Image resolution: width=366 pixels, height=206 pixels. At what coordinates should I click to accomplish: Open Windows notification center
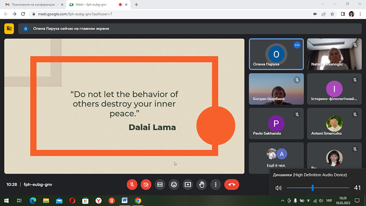[357, 201]
